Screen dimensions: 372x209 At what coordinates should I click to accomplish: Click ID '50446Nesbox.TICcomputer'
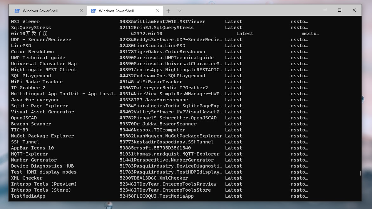[152, 130]
